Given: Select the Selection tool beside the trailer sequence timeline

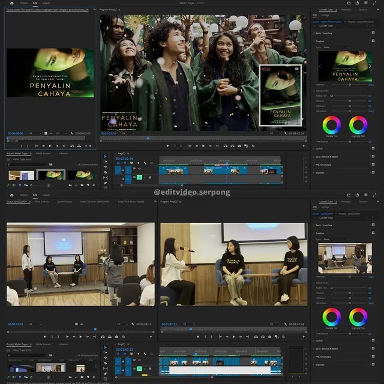Looking at the screenshot, I should click(x=106, y=157).
